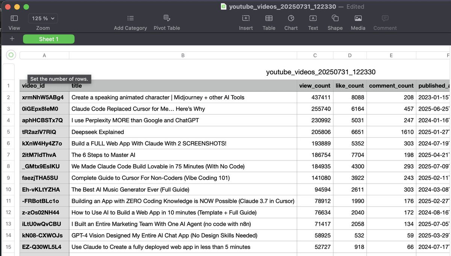Open the Media toolbar icon
Viewport: 451px width, 256px height.
[358, 18]
